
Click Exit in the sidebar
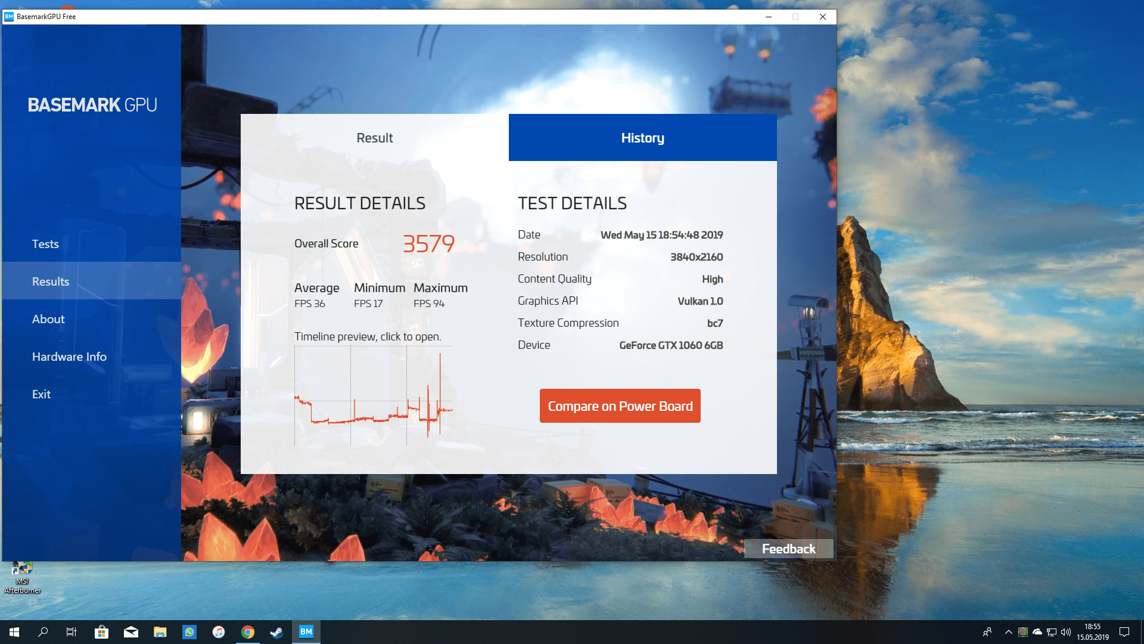click(x=41, y=394)
